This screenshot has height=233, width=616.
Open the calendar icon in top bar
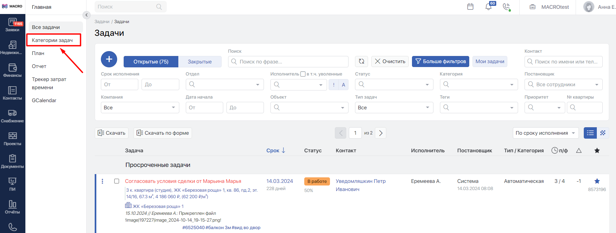470,7
